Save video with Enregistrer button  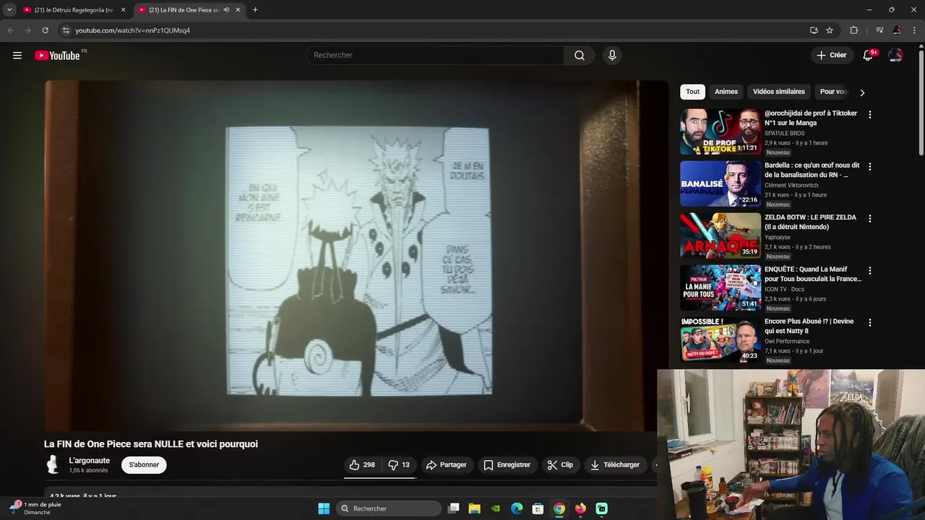click(507, 465)
